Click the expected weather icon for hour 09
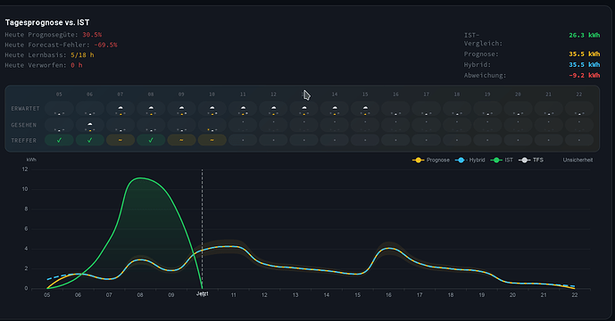This screenshot has height=321, width=615. coord(181,109)
